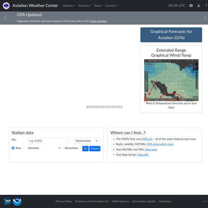
Task: Open Graphical Forecasts for Aviation (GFA) button
Action: 171,35
